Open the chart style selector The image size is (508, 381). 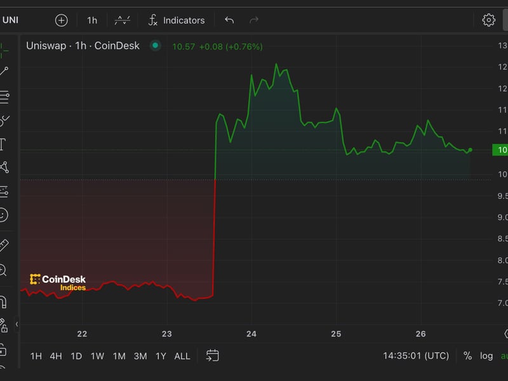click(121, 20)
